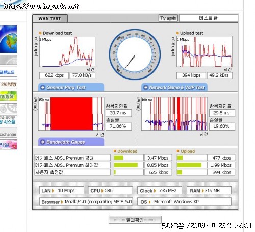Click the 메가패스 ADSL Premium 평균 row label
This screenshot has height=232, width=255.
72,158
